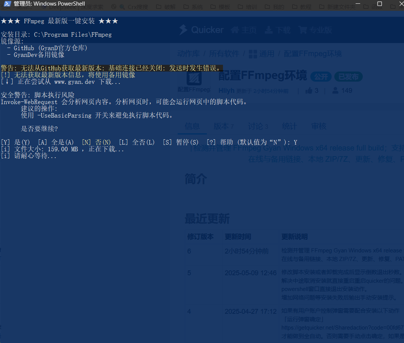The width and height of the screenshot is (404, 343).
Task: Open the 函数 bookmark folder in the browser
Action: [373, 7]
